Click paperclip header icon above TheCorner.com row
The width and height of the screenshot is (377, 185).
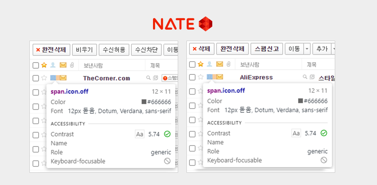point(72,65)
